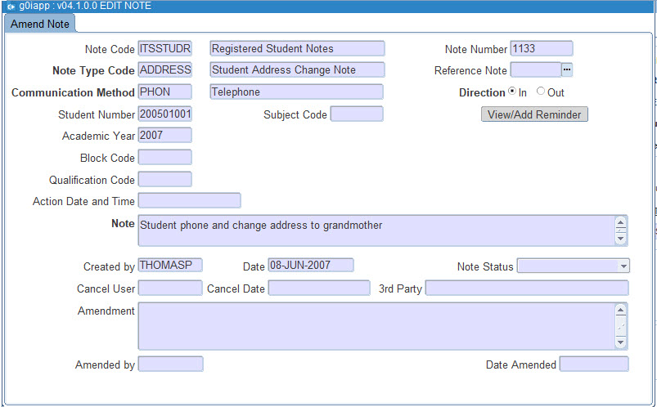Select the Academic Year field
Image resolution: width=657 pixels, height=407 pixels.
coord(164,136)
